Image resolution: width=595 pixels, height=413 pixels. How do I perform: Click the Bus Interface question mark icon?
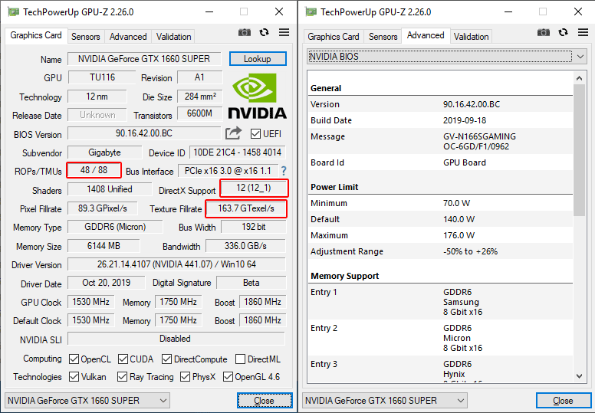click(x=284, y=171)
